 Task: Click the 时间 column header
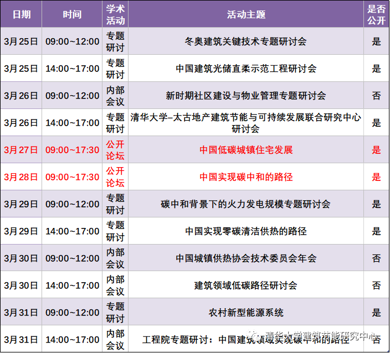[x=72, y=14]
